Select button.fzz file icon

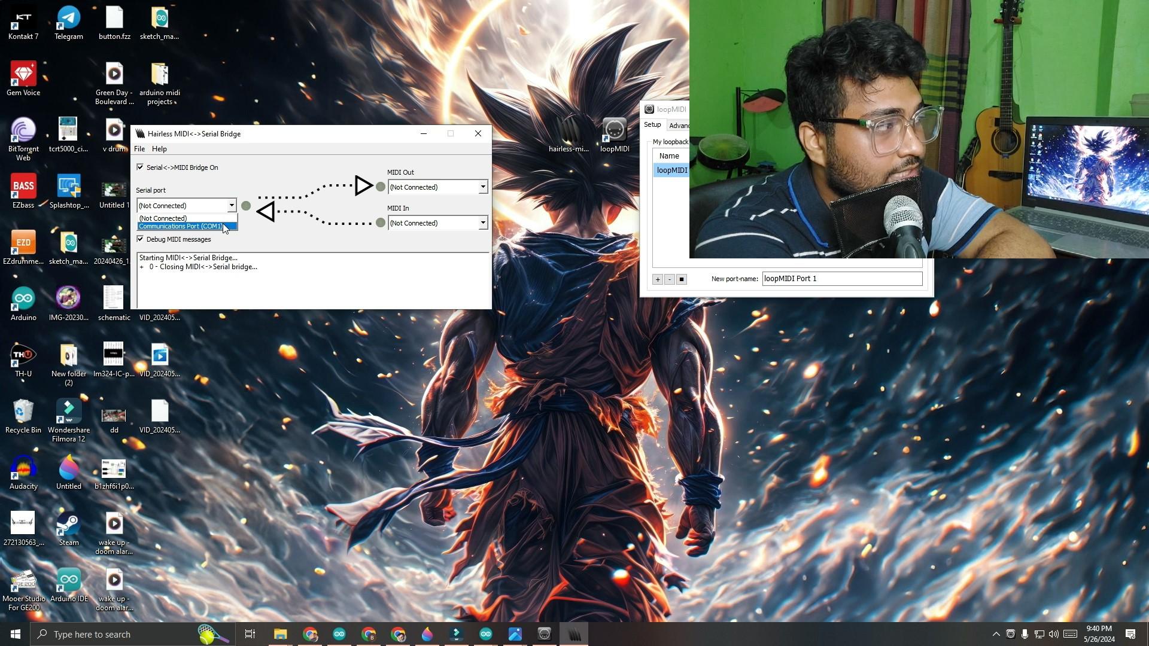114,24
